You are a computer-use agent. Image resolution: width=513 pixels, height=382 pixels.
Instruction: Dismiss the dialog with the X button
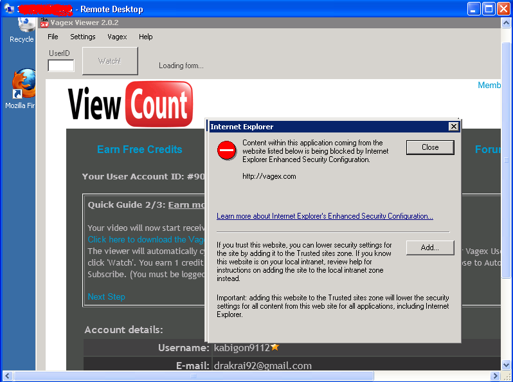(x=453, y=127)
